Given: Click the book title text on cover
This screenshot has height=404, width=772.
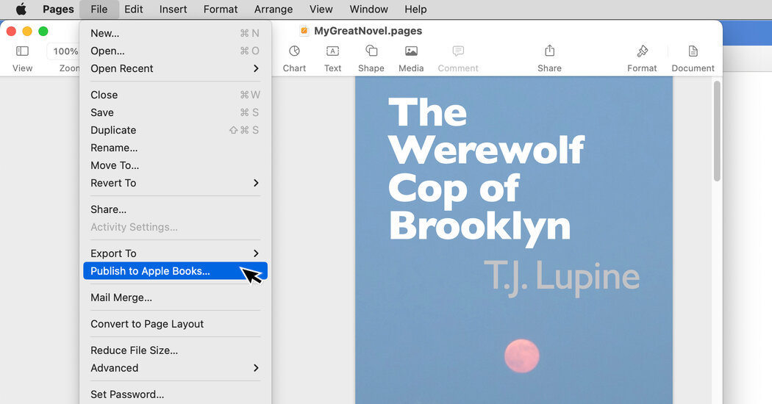Looking at the screenshot, I should click(x=485, y=169).
